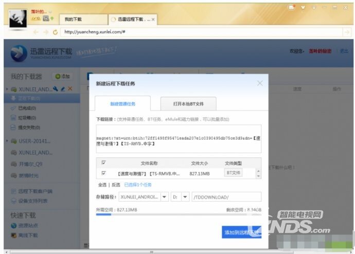This screenshot has width=355, height=254.
Task: Click the green up-arrow icon near LV10
Action: pyautogui.click(x=52, y=19)
